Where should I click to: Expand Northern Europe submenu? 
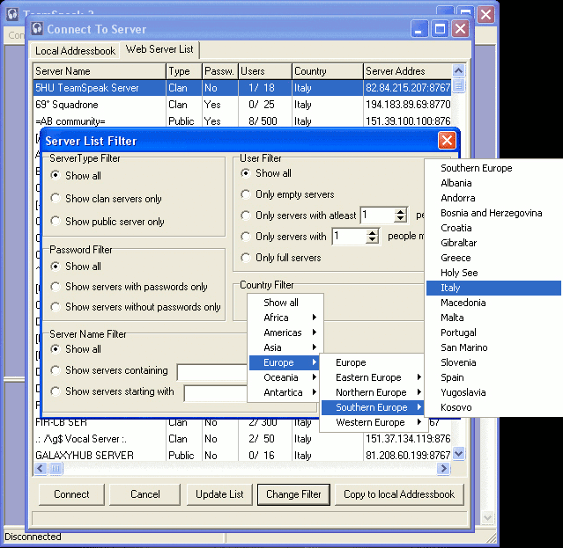pos(373,392)
